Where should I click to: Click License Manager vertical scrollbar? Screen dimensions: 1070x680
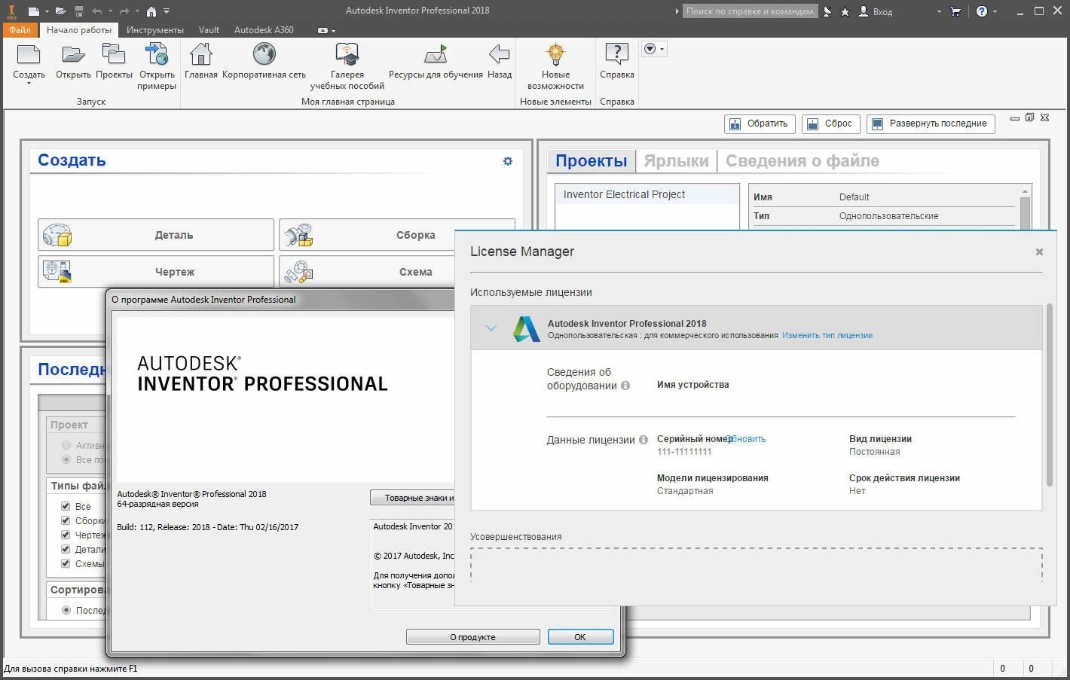tap(1050, 395)
